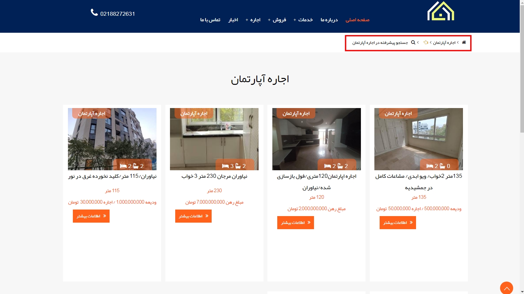The height and width of the screenshot is (294, 524).
Task: Click price ودیعه 500,000,000 / اجاره 50,000,000
Action: point(419,209)
